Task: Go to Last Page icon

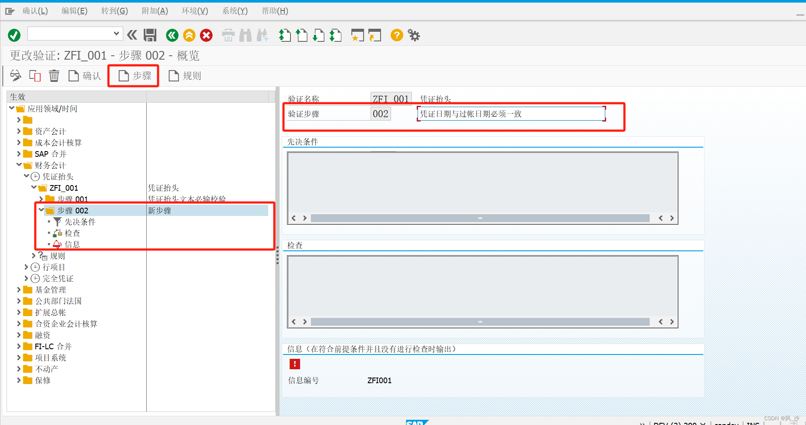Action: [x=335, y=35]
